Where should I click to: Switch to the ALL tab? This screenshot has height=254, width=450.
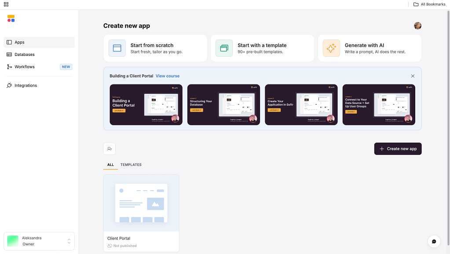(110, 165)
